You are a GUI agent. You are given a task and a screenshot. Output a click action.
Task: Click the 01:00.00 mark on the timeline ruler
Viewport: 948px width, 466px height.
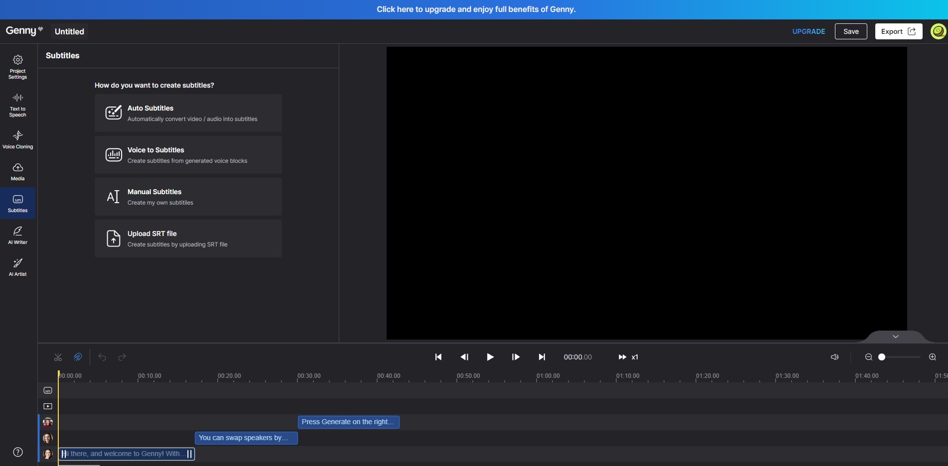(x=548, y=376)
